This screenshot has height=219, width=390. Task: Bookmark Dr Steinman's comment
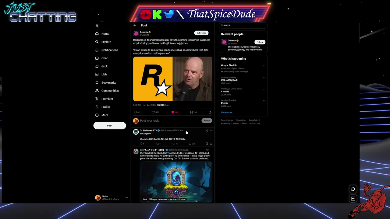point(207,144)
